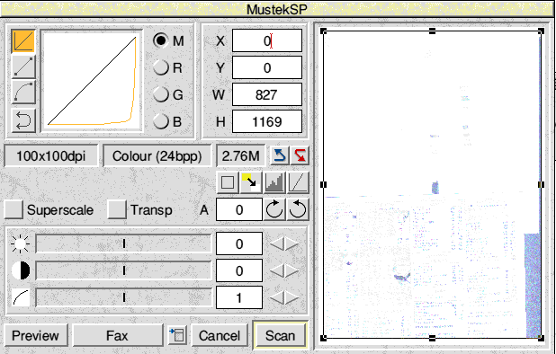Focus the Y position field

coord(267,67)
